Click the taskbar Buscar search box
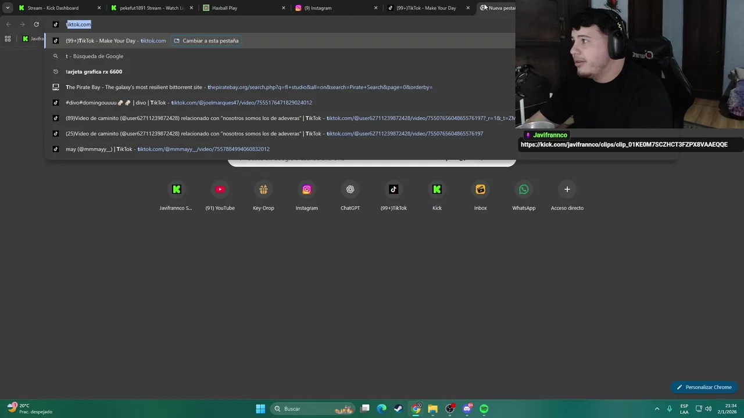The width and height of the screenshot is (744, 418). (x=313, y=409)
